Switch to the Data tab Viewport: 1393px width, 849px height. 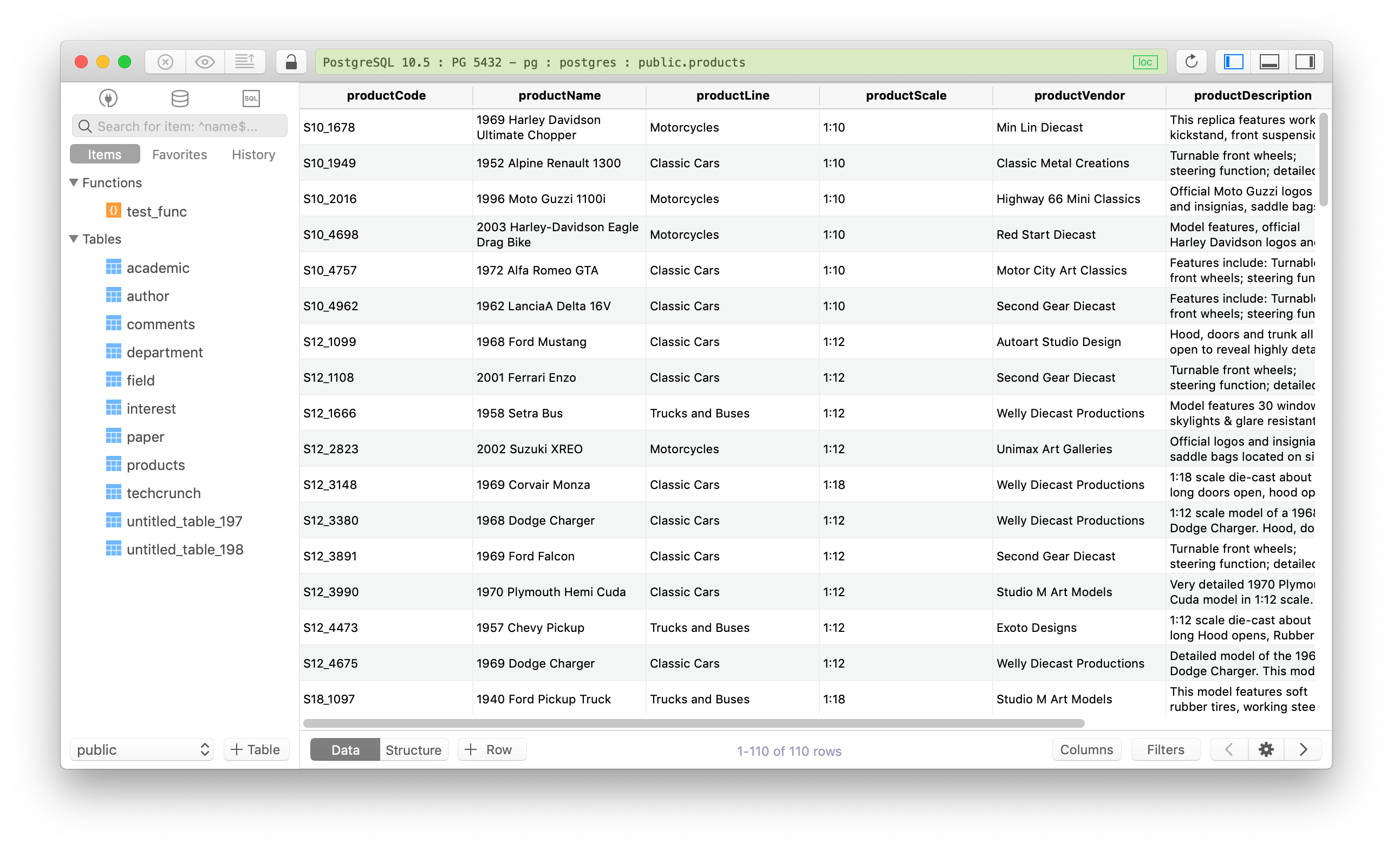pos(345,750)
